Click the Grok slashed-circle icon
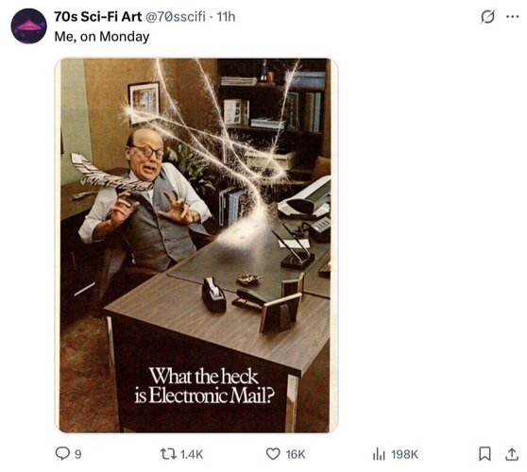Image resolution: width=527 pixels, height=472 pixels. click(487, 17)
